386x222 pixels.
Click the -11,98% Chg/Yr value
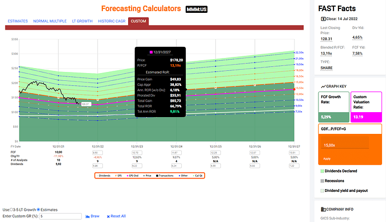(x=58, y=156)
